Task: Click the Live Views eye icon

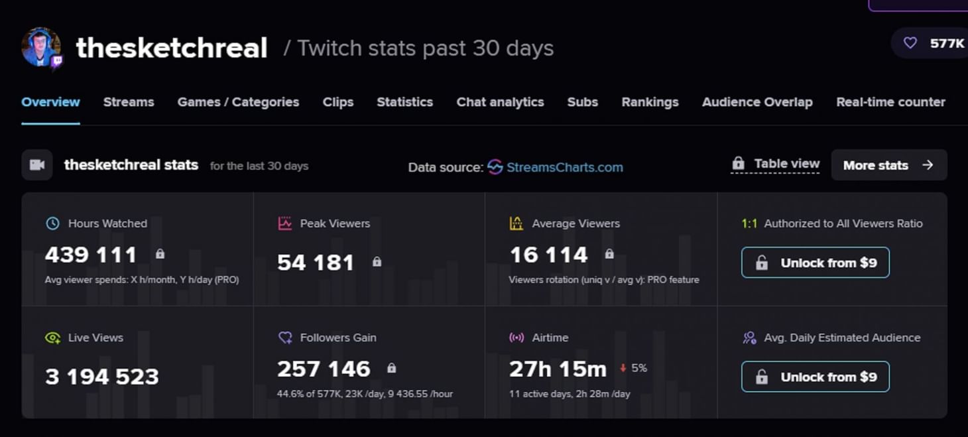Action: 52,338
